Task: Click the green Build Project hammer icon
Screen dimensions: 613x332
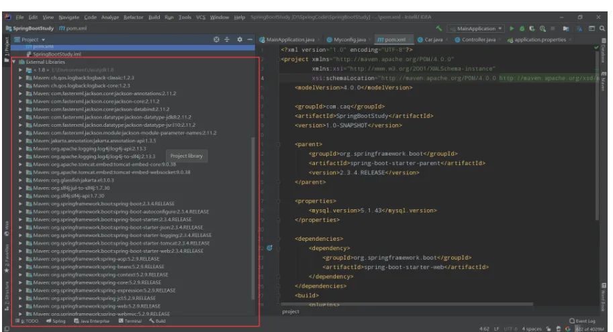Action: click(439, 28)
